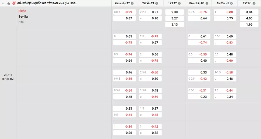Open info icon beside Kèo chấp H1
Screen dimensions: 261x139
point(207,3)
